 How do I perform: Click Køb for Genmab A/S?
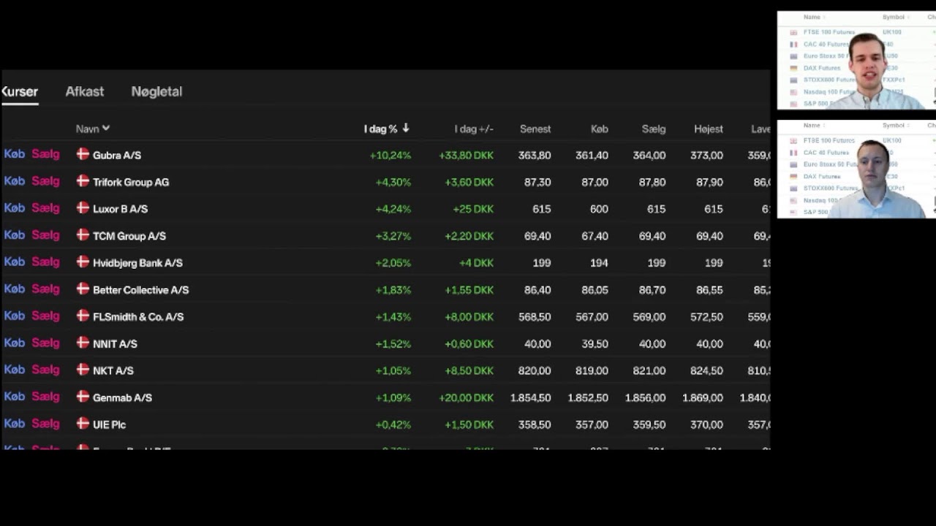coord(15,397)
